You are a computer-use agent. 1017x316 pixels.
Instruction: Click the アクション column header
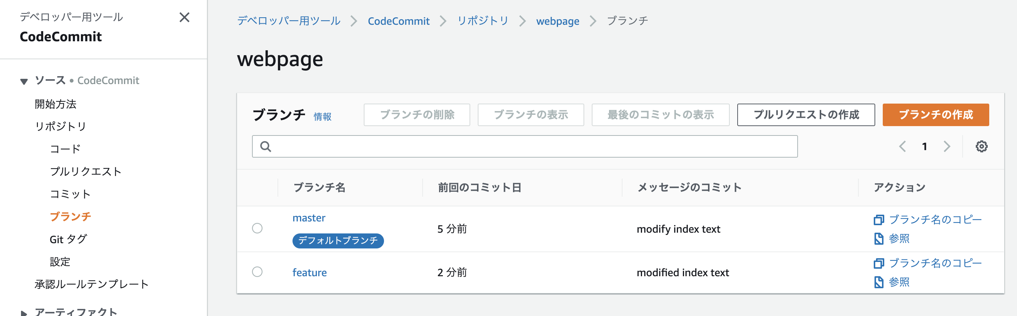point(899,187)
